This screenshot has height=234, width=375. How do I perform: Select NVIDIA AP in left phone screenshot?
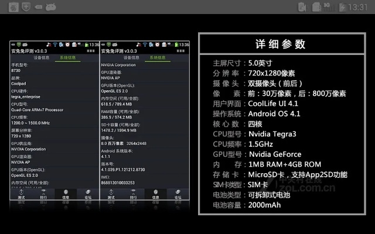(x=21, y=162)
